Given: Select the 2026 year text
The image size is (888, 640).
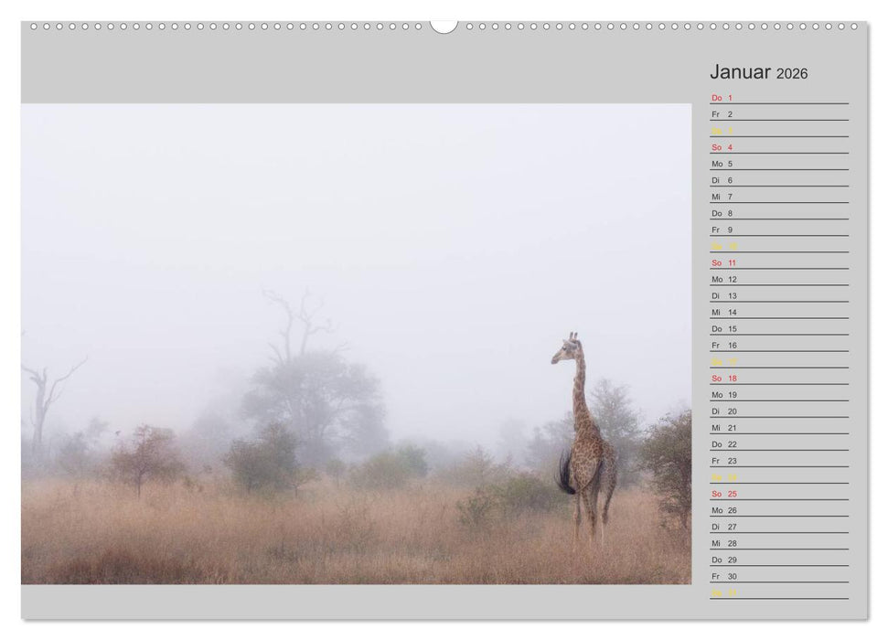Looking at the screenshot, I should (794, 73).
